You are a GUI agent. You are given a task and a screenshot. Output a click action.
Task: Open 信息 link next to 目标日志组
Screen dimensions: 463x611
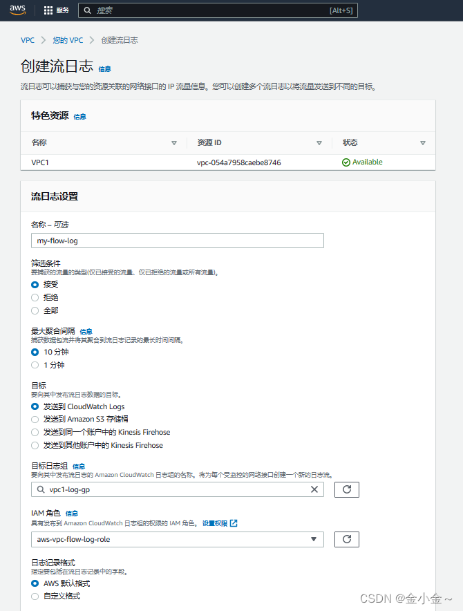click(78, 467)
